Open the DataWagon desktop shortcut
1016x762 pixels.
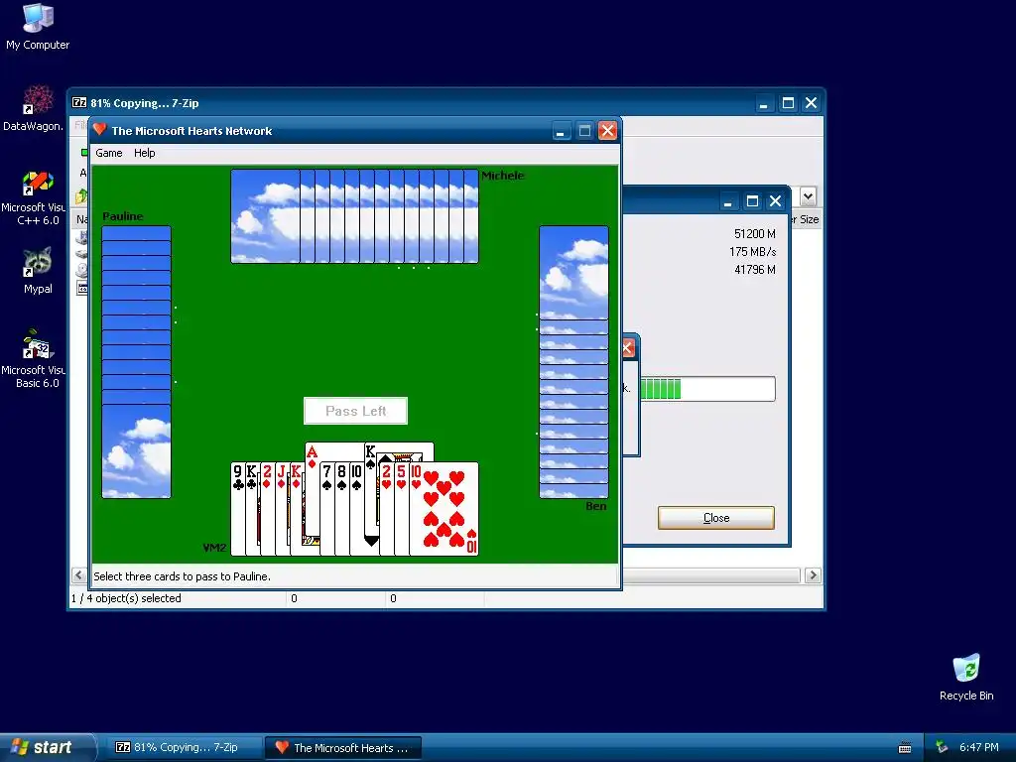tap(34, 107)
